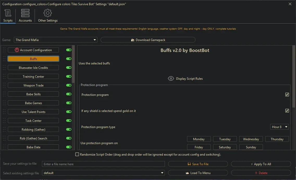296x180 pixels.
Task: Turn off the Babe Date toggle
Action: point(69,147)
